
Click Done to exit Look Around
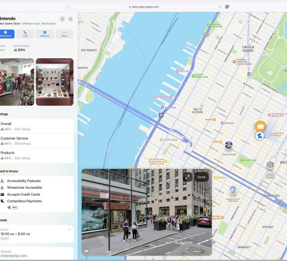pyautogui.click(x=201, y=177)
